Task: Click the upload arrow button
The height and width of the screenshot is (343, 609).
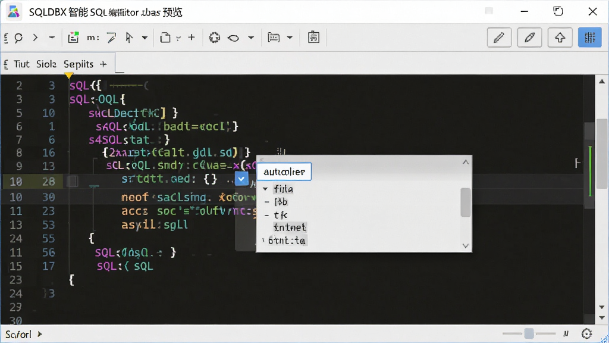Action: click(560, 38)
